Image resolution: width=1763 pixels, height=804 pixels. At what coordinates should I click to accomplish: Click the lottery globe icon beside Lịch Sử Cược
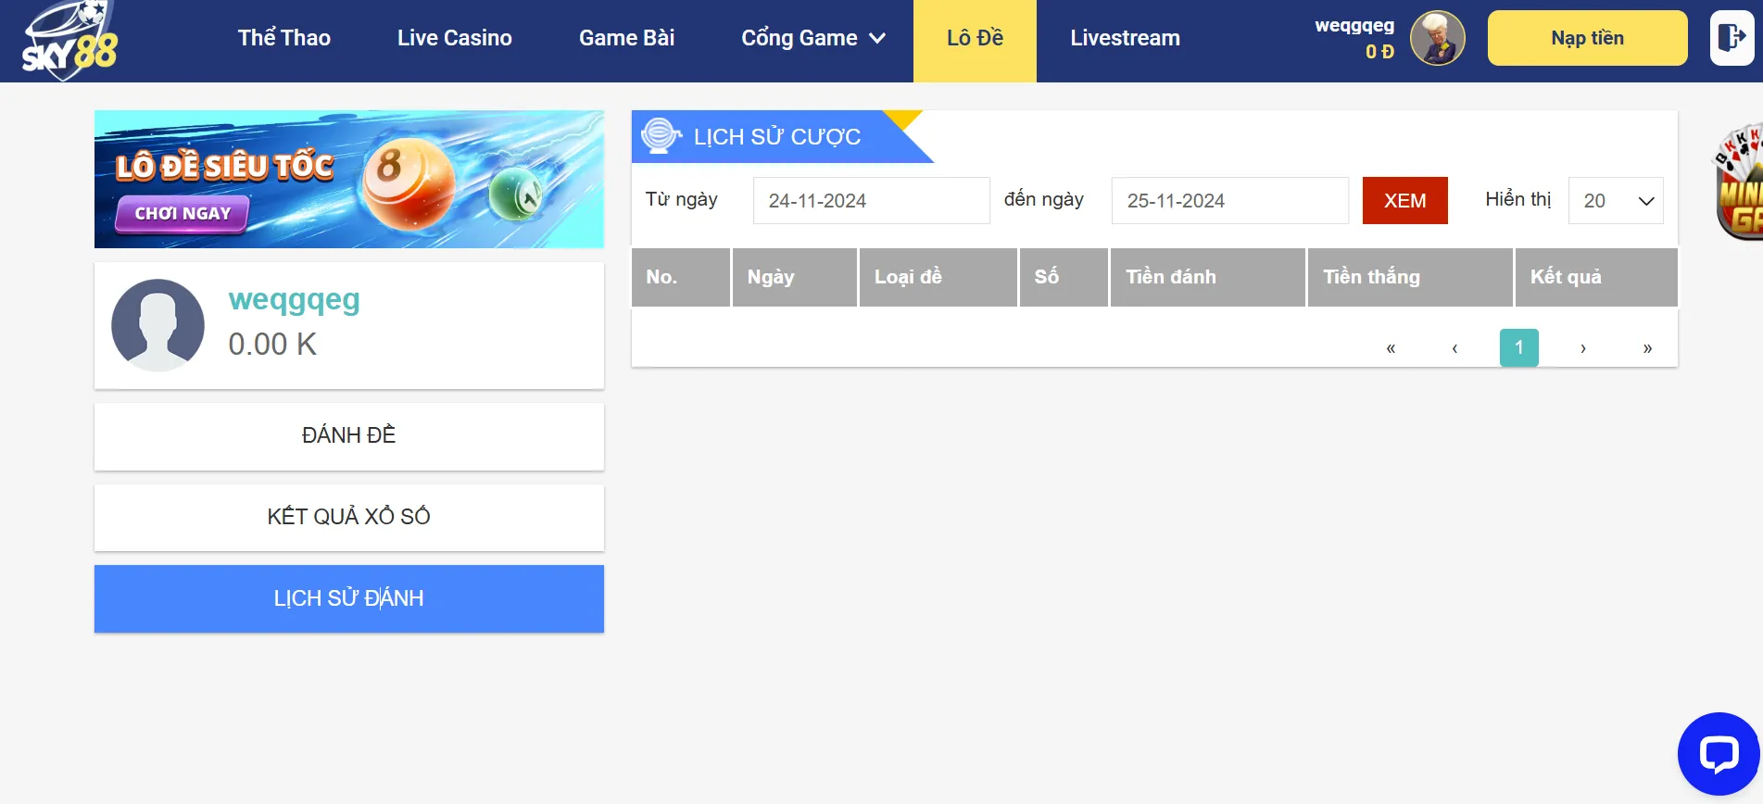click(x=661, y=135)
